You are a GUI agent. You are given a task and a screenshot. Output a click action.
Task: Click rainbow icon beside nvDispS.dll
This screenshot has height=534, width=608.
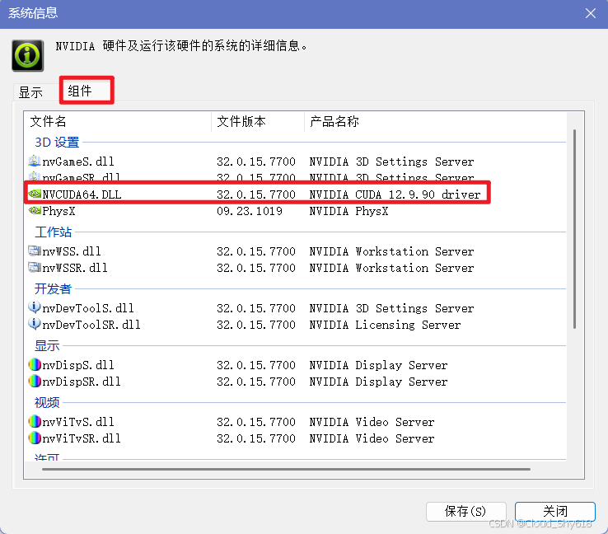coord(35,364)
